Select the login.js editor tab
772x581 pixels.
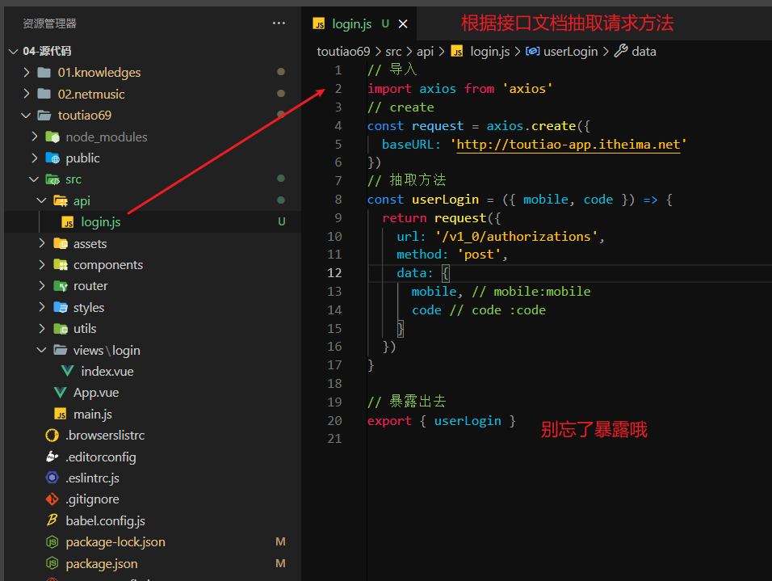pos(359,23)
